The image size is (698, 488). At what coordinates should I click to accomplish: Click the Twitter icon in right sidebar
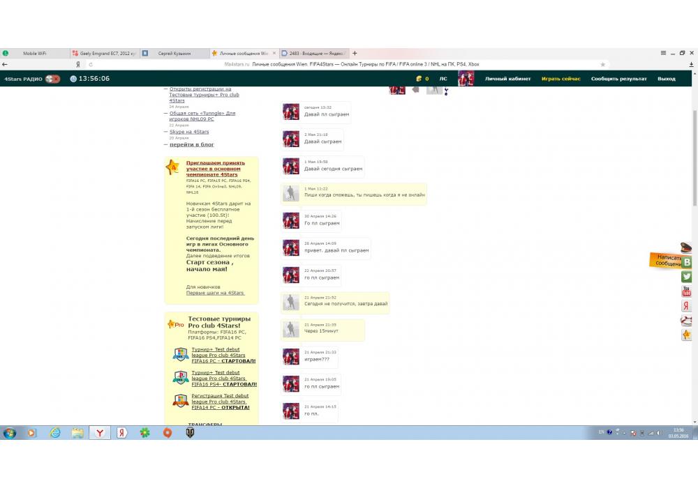pyautogui.click(x=687, y=277)
